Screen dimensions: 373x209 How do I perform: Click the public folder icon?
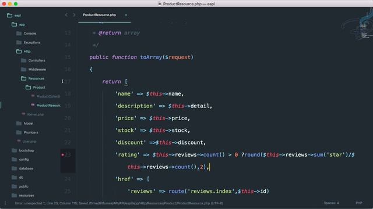pos(14,186)
